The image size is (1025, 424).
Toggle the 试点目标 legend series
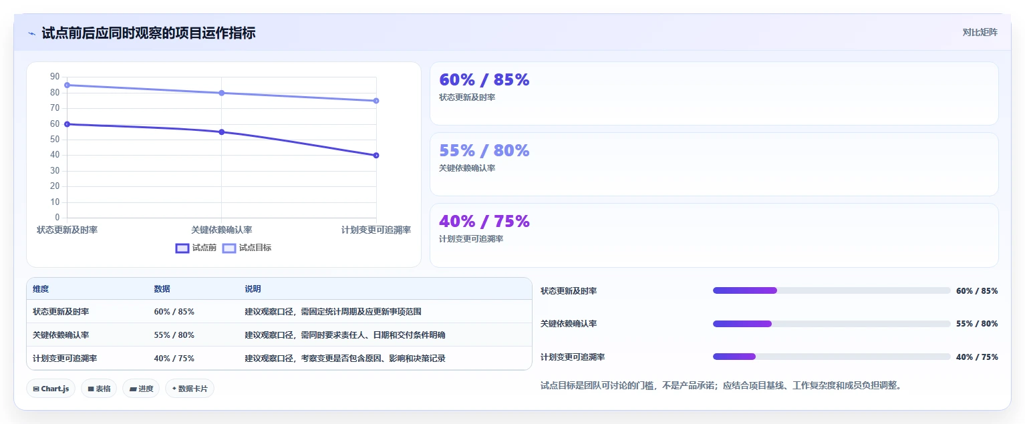(x=247, y=248)
